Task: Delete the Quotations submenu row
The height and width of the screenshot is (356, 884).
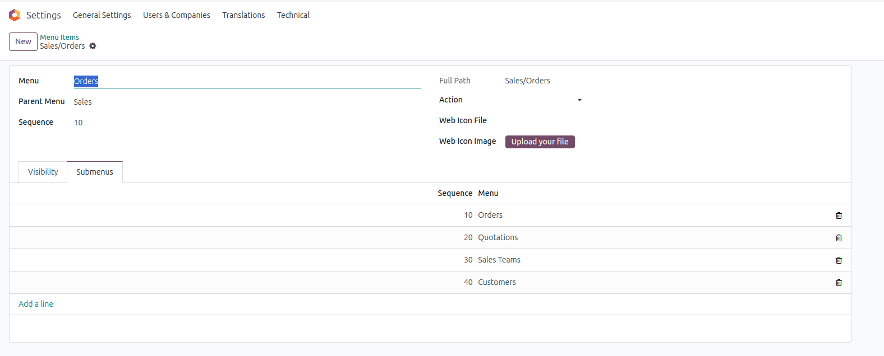Action: click(839, 238)
